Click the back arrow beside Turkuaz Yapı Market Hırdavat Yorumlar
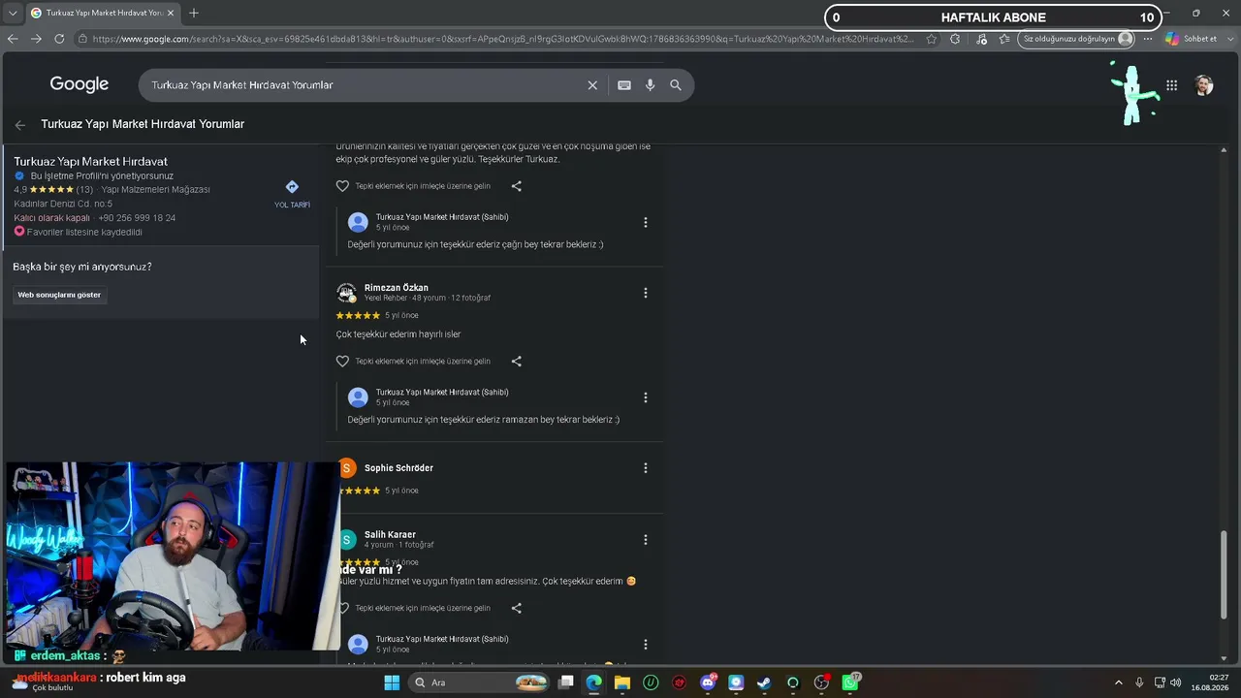Viewport: 1241px width, 698px height. (20, 125)
